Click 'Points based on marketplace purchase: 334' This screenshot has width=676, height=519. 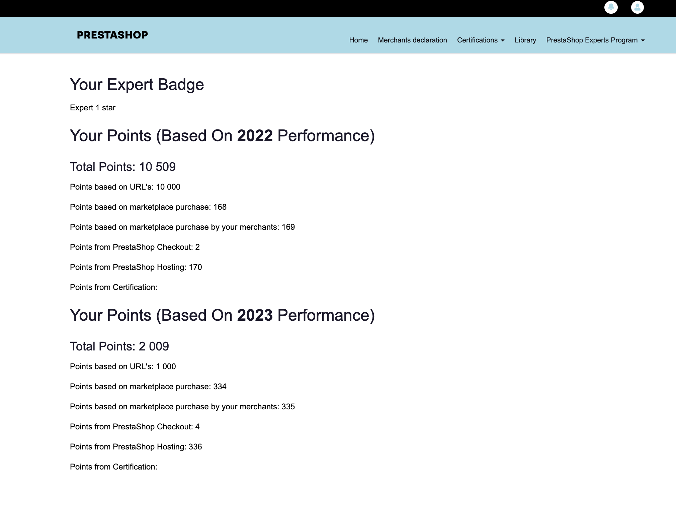pyautogui.click(x=148, y=387)
